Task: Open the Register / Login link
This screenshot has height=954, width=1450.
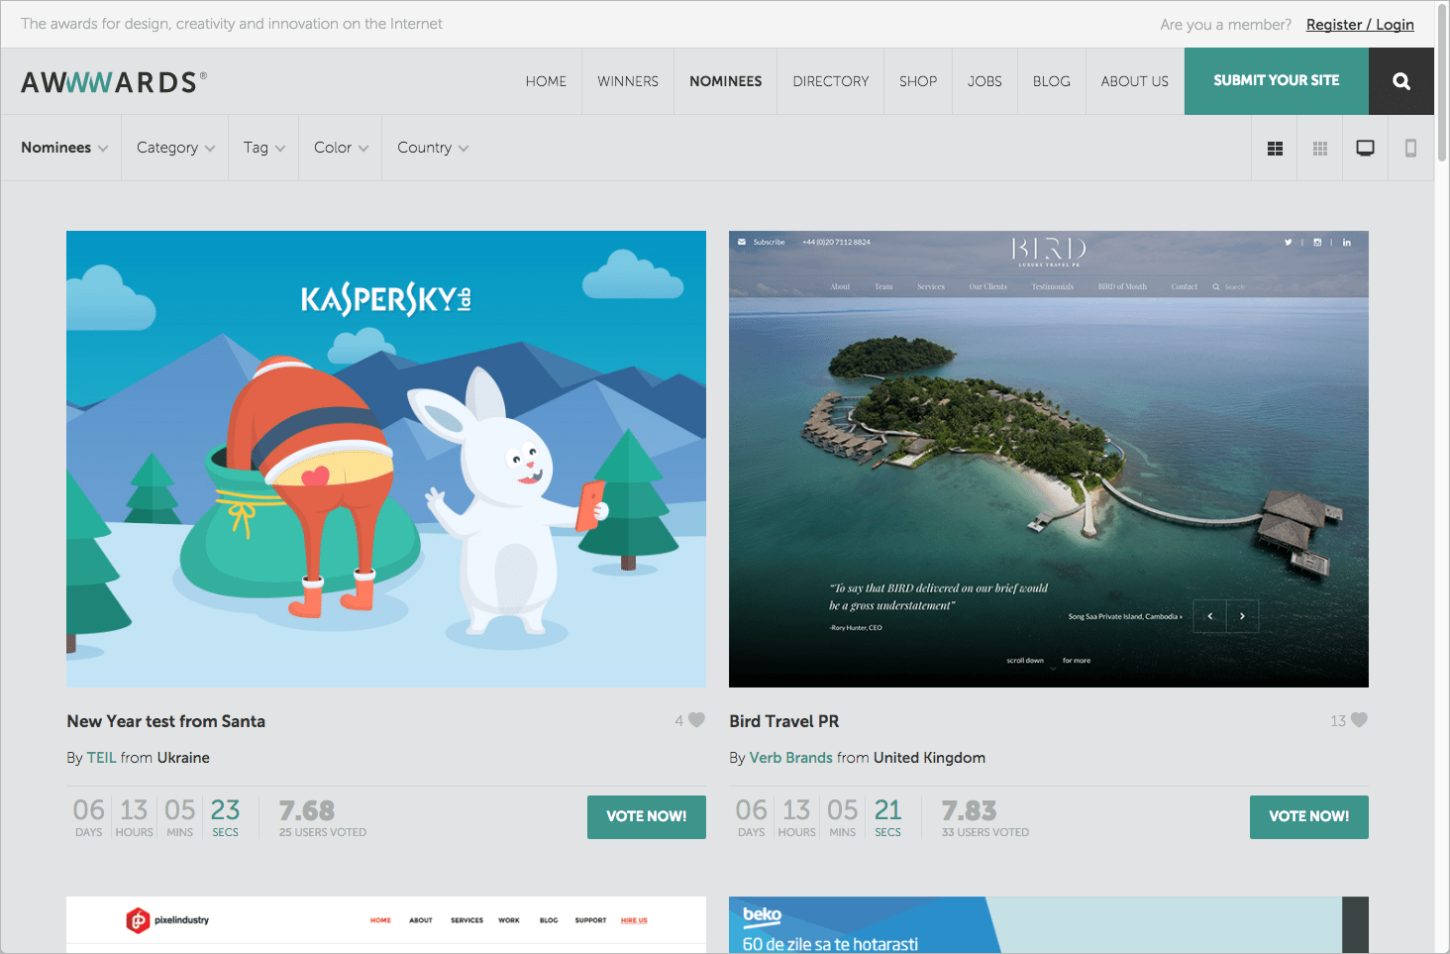Action: 1360,24
